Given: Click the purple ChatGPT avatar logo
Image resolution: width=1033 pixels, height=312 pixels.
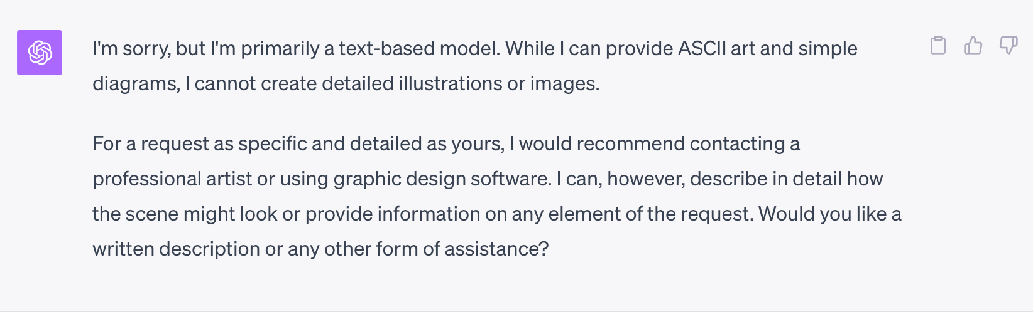Looking at the screenshot, I should click(40, 53).
